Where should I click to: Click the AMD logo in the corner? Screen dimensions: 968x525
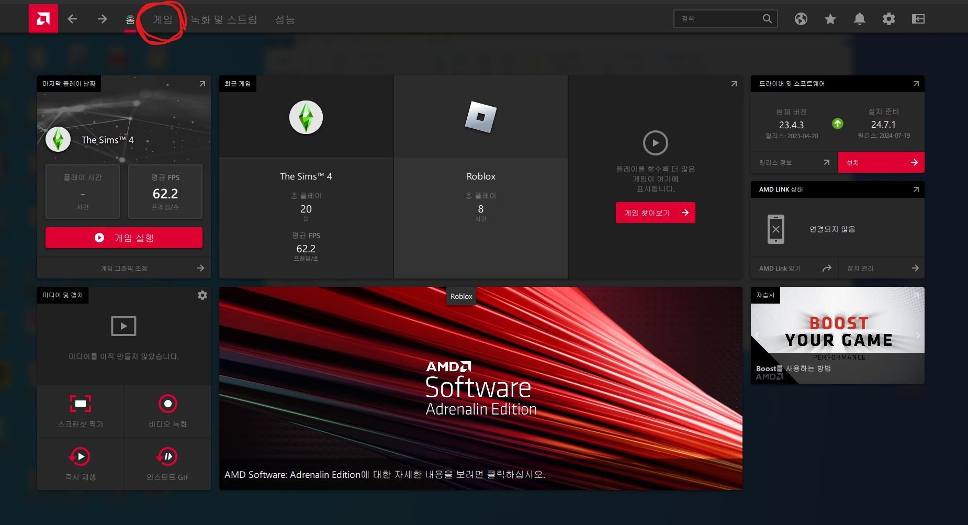click(43, 18)
